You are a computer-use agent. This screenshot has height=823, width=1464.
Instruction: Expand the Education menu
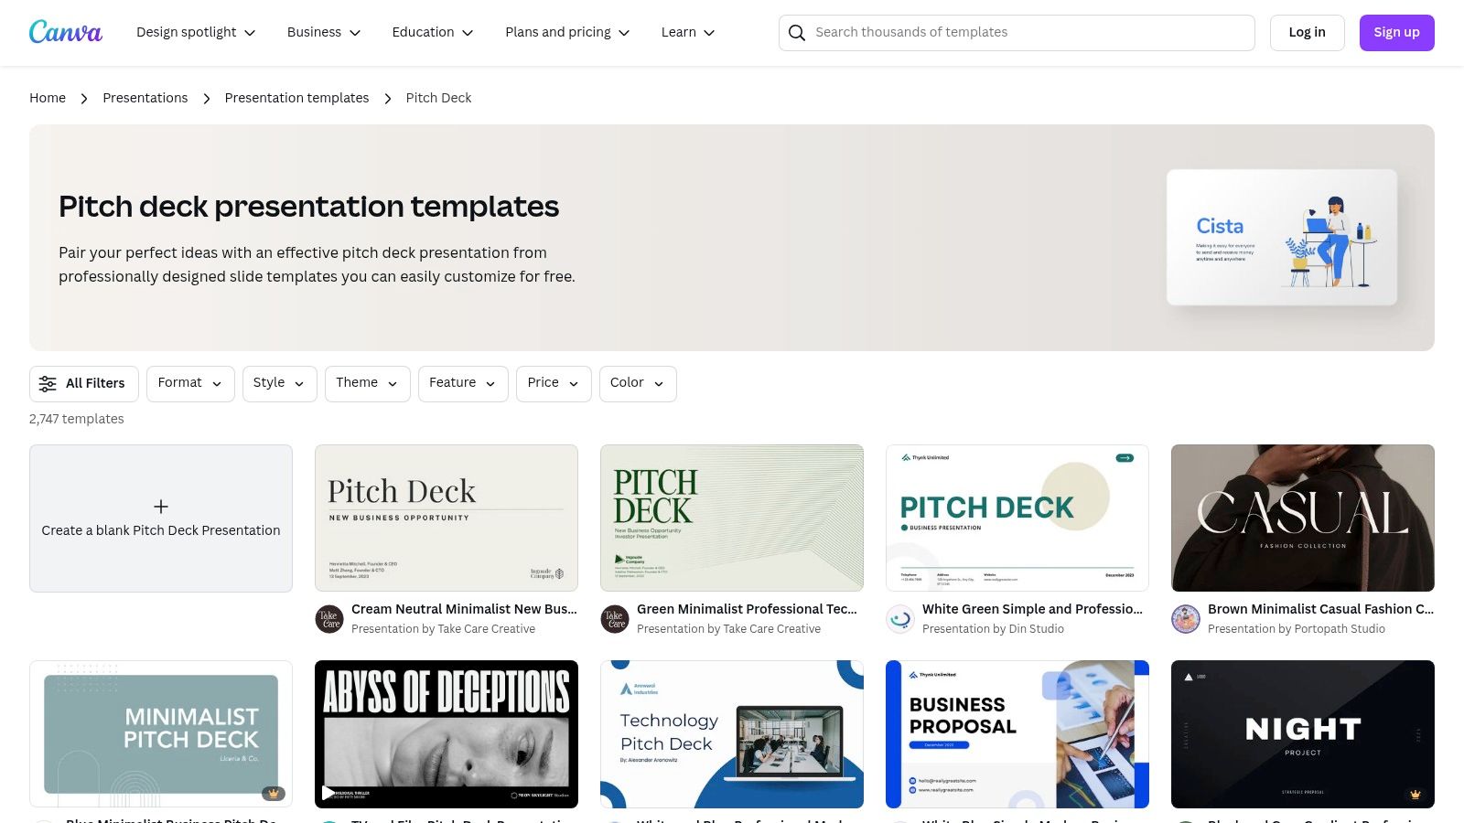pos(433,32)
